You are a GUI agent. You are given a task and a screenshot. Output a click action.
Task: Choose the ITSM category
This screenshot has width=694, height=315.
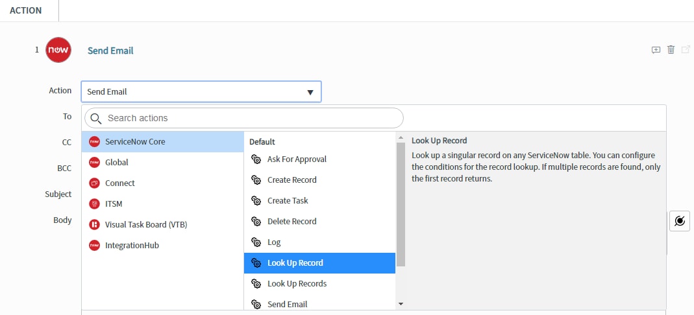point(162,204)
